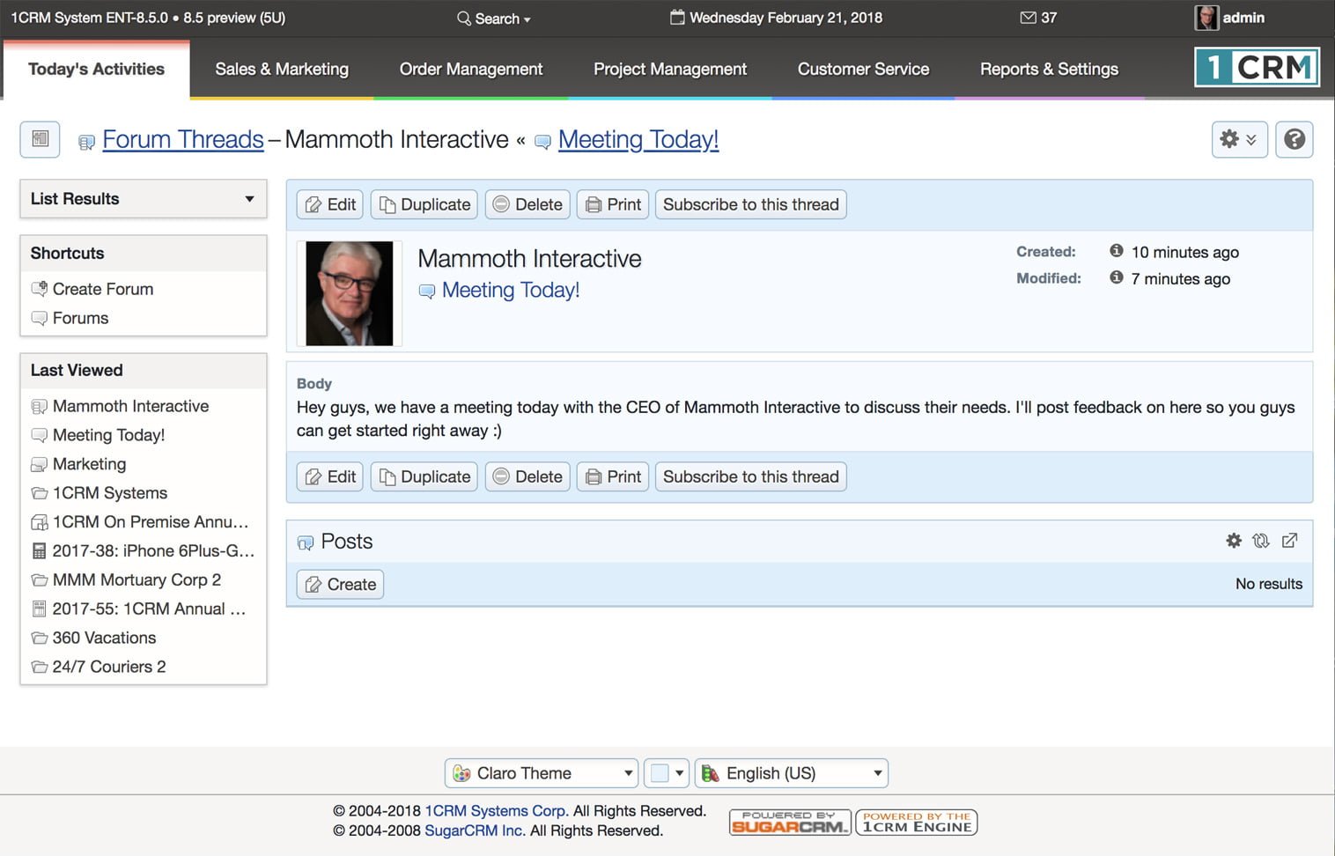Open the Sales & Marketing tab
Image resolution: width=1335 pixels, height=856 pixels.
pyautogui.click(x=282, y=69)
